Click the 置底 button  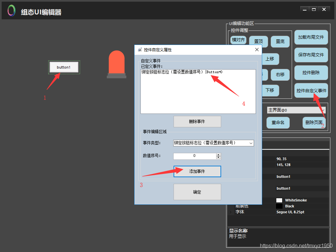coord(280,42)
